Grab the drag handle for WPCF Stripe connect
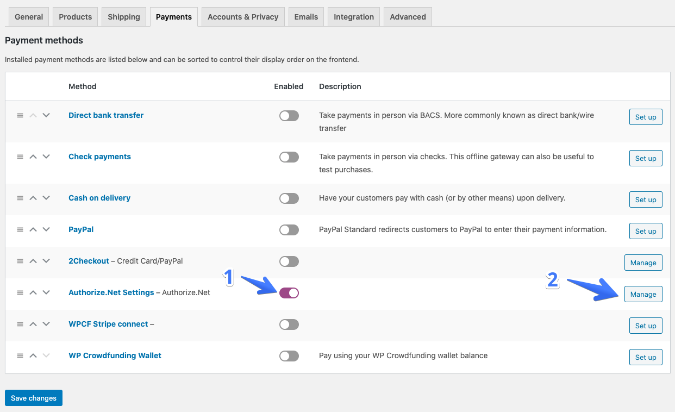 pyautogui.click(x=20, y=324)
